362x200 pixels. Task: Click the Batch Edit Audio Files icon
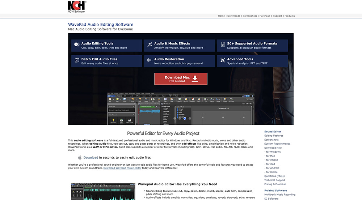(76, 61)
